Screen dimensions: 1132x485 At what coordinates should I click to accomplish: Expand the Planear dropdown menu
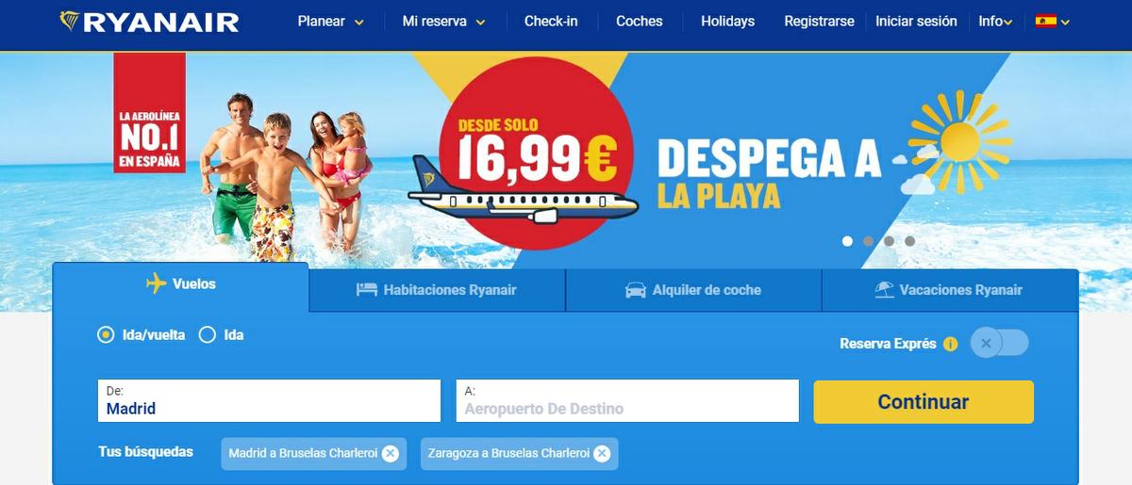coord(331,21)
